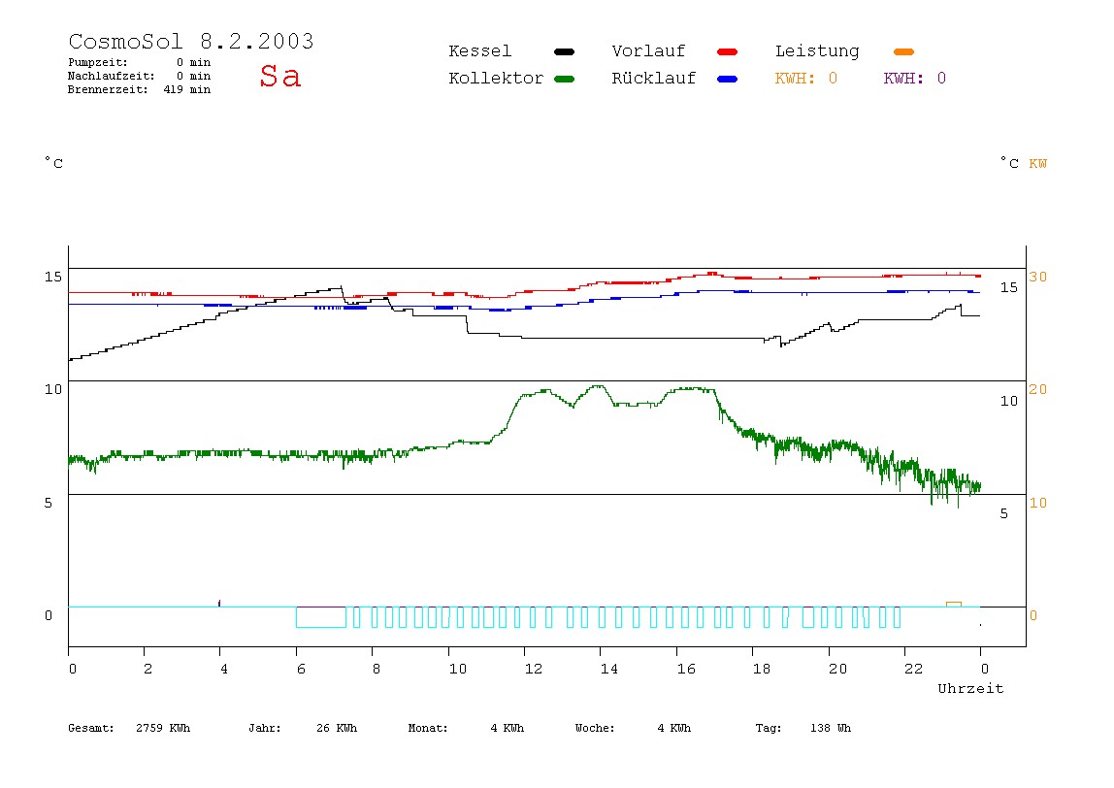The image size is (1114, 788).
Task: Click the orange 'KWH: 0' readout
Action: click(805, 79)
